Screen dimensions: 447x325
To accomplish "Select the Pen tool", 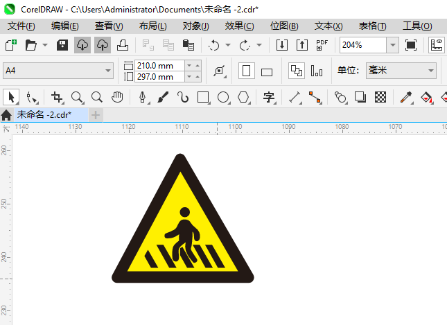I will pyautogui.click(x=143, y=98).
